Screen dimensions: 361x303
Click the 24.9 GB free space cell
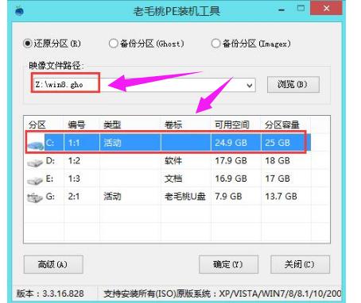(x=231, y=143)
